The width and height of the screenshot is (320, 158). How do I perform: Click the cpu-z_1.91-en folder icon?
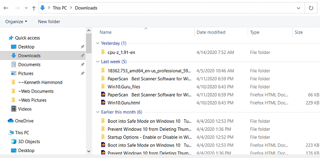tap(103, 52)
